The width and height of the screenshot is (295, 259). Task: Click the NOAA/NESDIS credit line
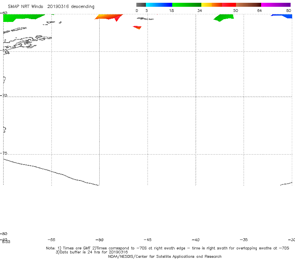[165, 256]
